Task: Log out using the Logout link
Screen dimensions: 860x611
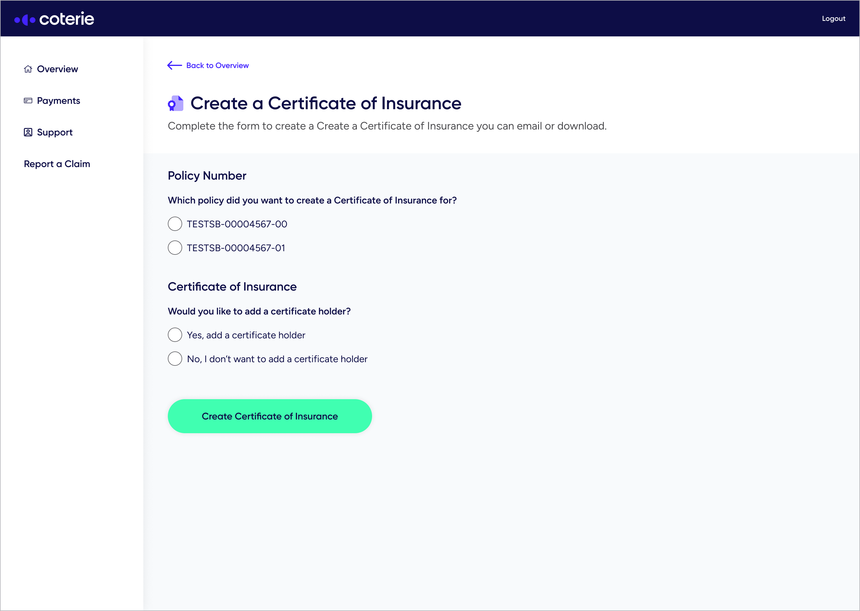Action: pyautogui.click(x=833, y=19)
